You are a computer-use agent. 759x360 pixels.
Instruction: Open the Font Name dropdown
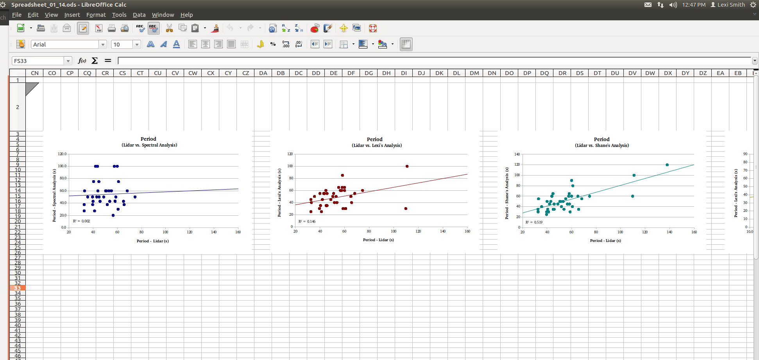[x=103, y=45]
